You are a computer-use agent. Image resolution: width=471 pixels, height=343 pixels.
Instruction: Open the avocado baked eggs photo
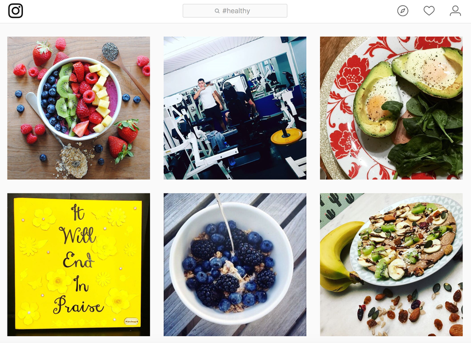tap(391, 108)
